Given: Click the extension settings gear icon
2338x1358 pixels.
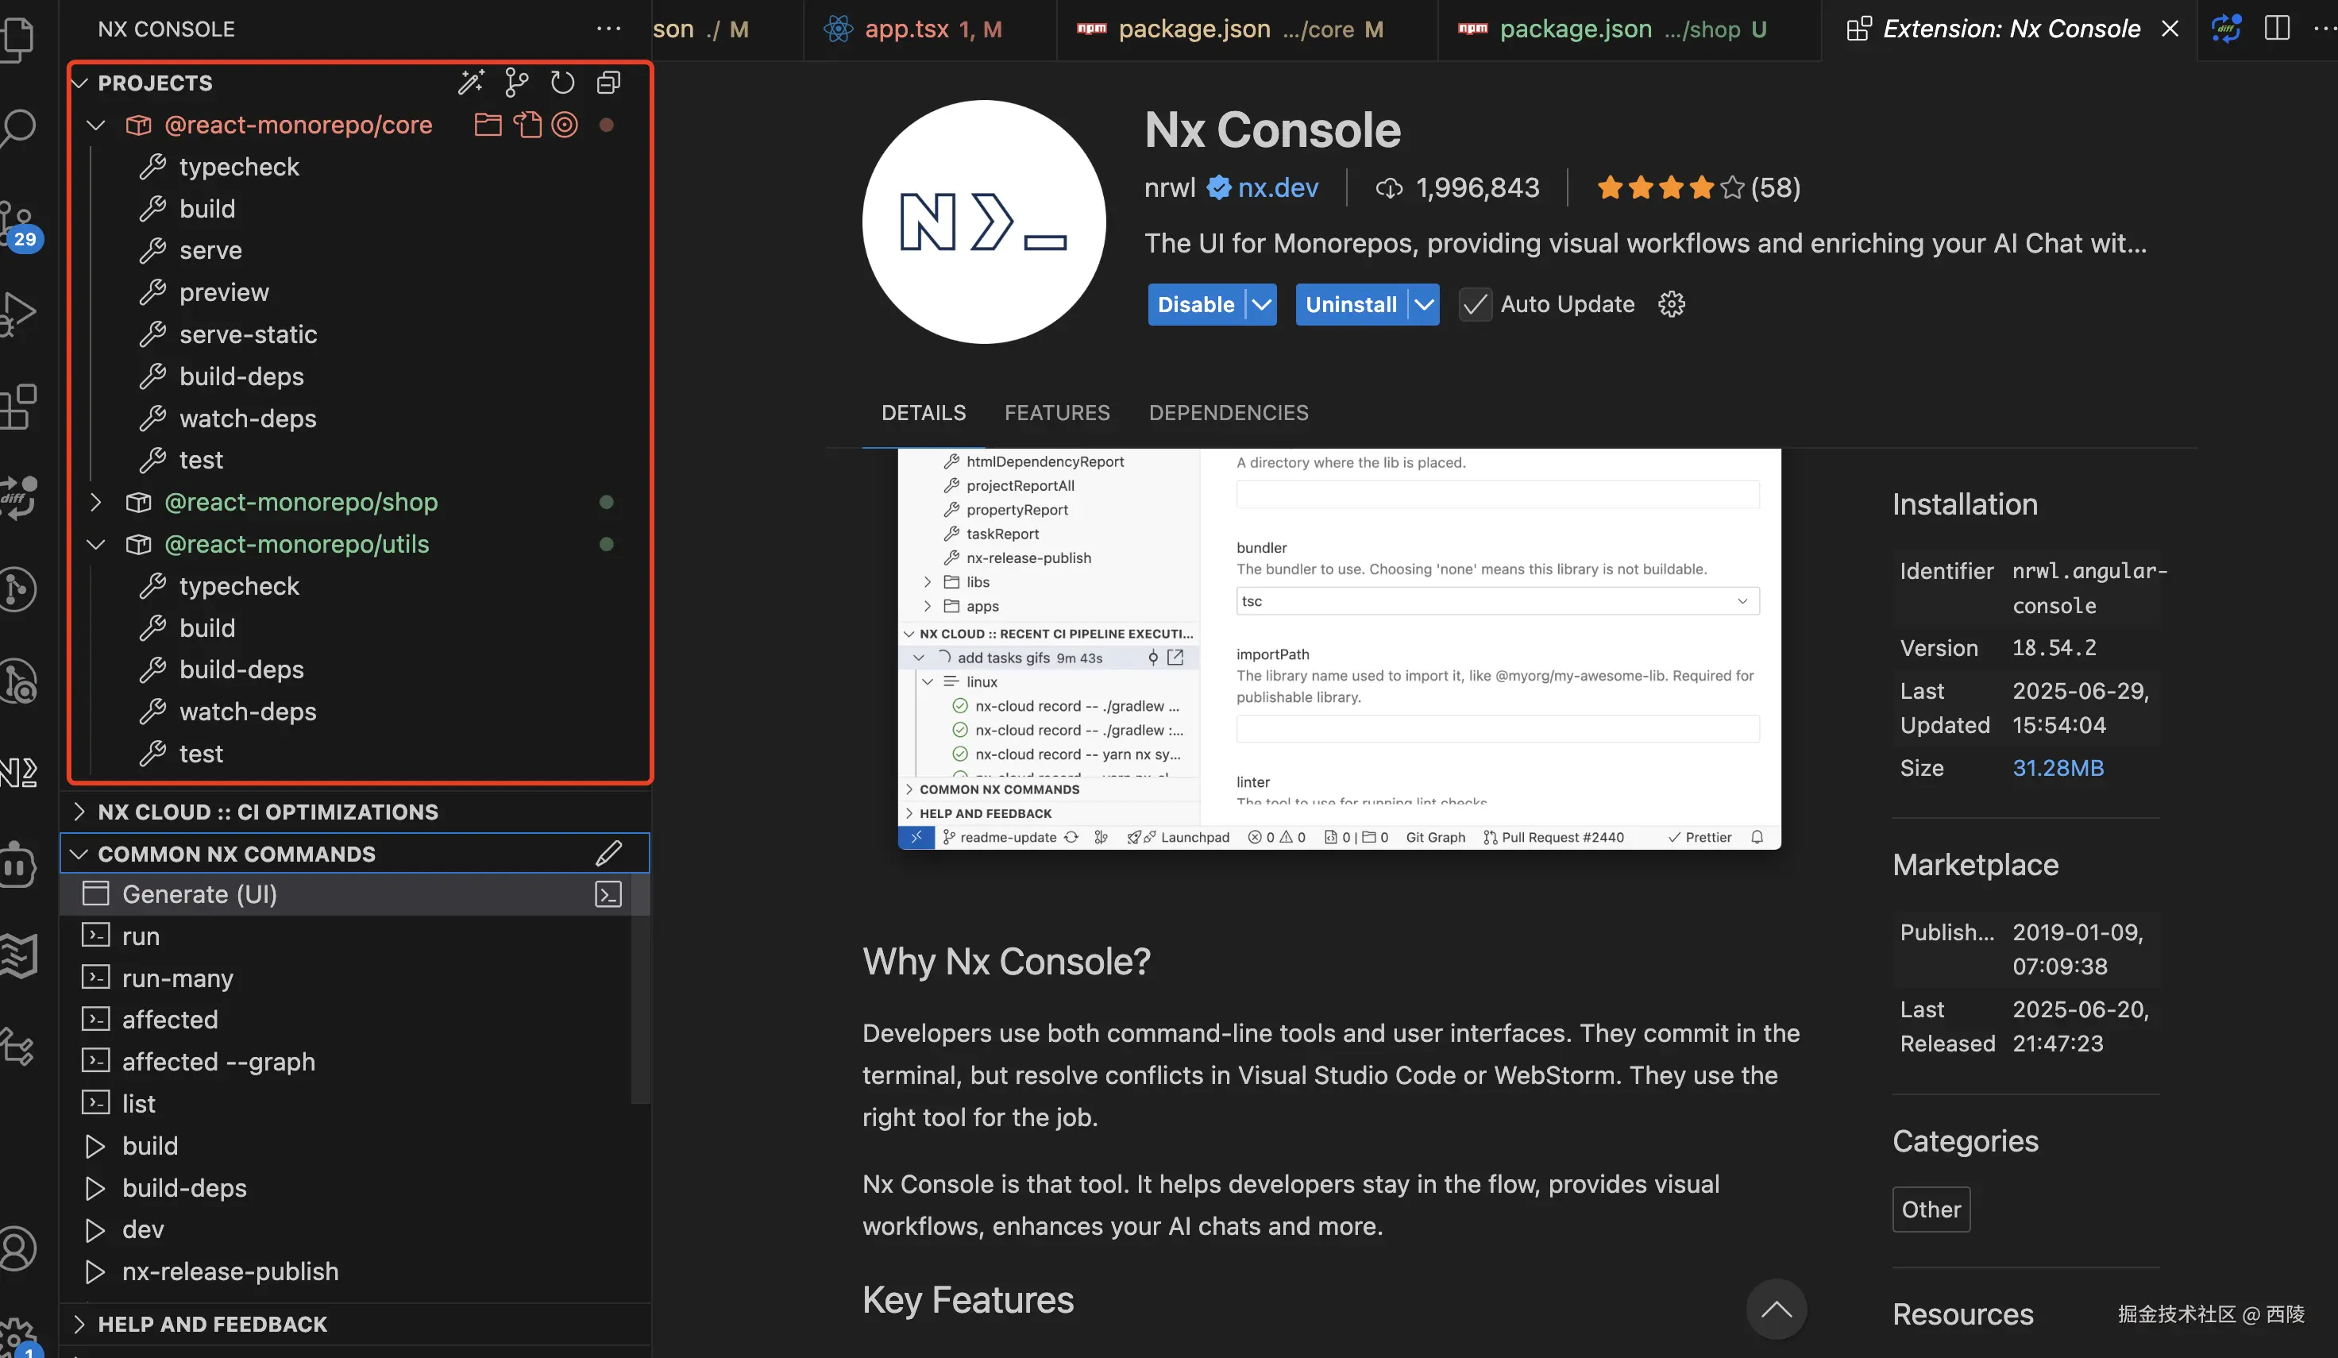Looking at the screenshot, I should click(1671, 304).
